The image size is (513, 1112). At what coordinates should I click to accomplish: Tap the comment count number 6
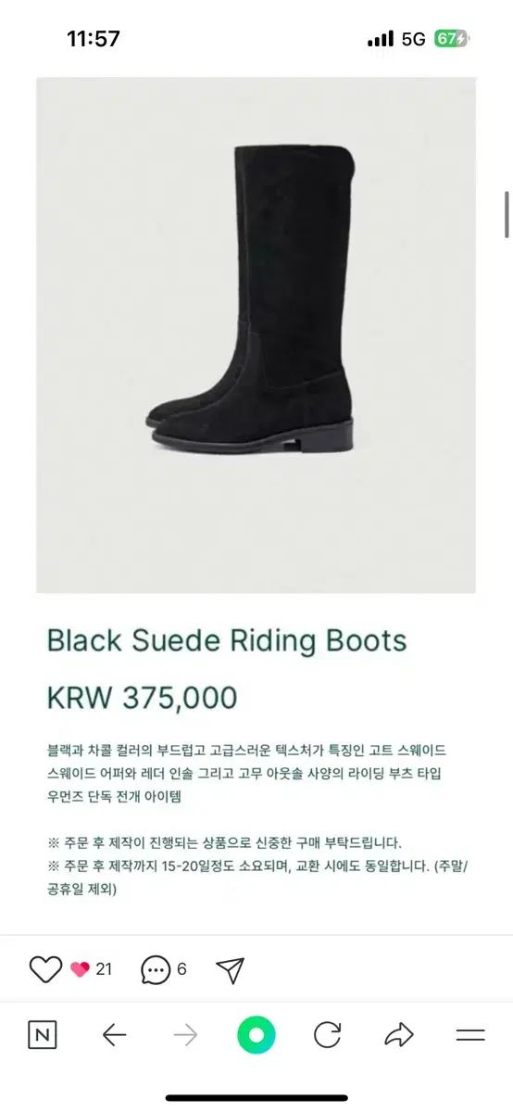pos(181,969)
